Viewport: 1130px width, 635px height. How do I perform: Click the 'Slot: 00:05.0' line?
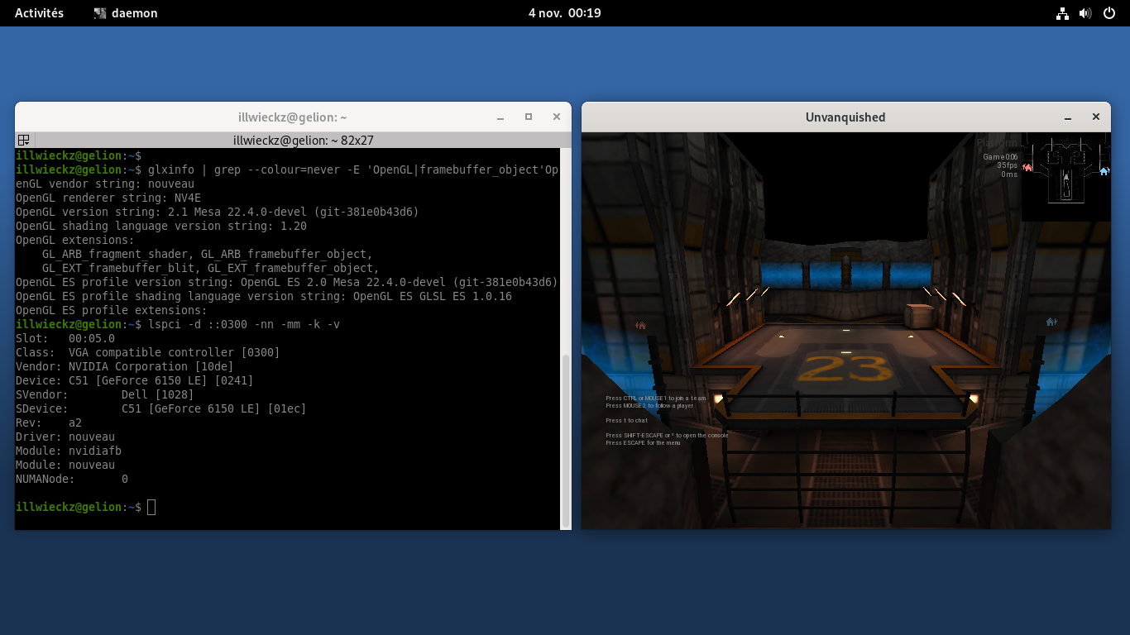(65, 338)
